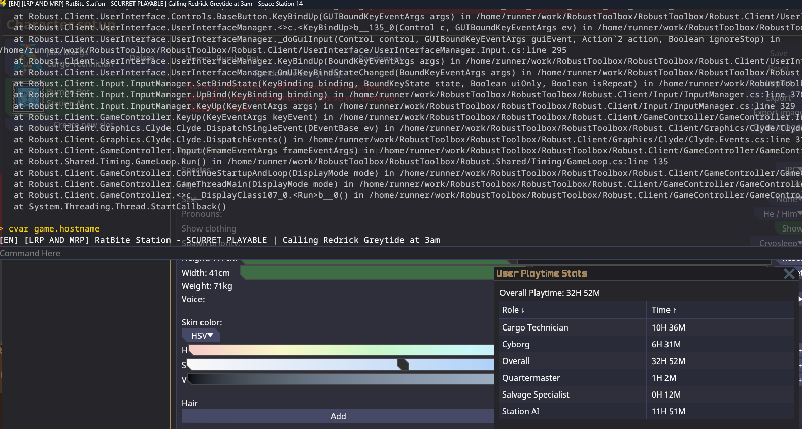Open the He / Him pronouns dropdown

(782, 214)
